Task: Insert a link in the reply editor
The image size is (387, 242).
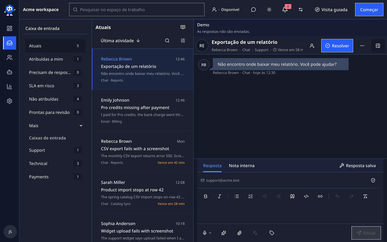Action: click(320, 196)
